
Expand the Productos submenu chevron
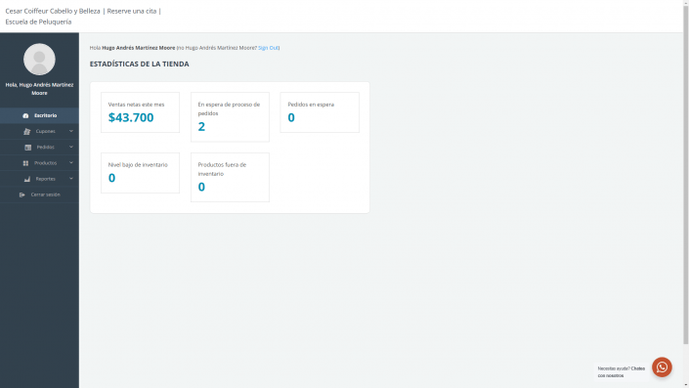(x=71, y=162)
